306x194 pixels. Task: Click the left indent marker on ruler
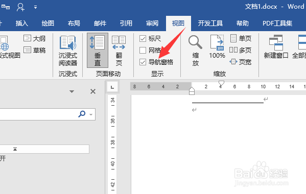[192, 93]
